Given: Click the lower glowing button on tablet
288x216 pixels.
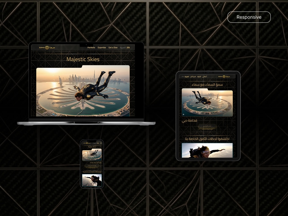Looking at the screenshot, I should tap(207, 129).
